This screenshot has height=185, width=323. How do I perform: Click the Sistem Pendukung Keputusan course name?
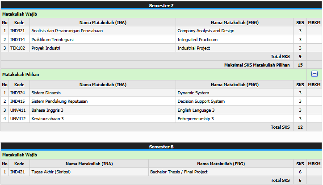(59, 101)
